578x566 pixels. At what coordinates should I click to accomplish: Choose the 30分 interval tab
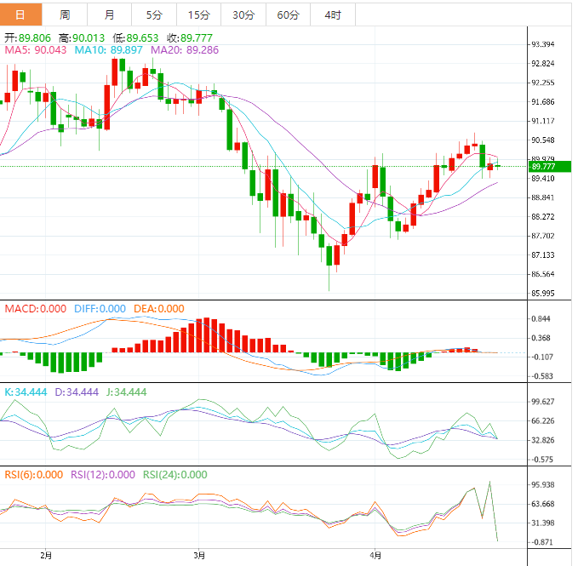tap(243, 14)
